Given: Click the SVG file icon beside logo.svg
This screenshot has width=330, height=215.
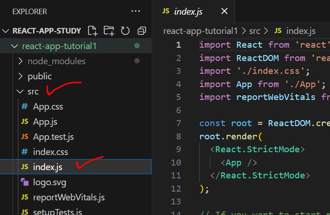Looking at the screenshot, I should (x=25, y=182).
